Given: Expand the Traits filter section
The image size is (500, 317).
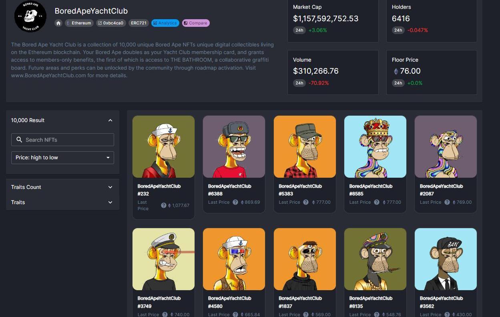Looking at the screenshot, I should (x=62, y=202).
